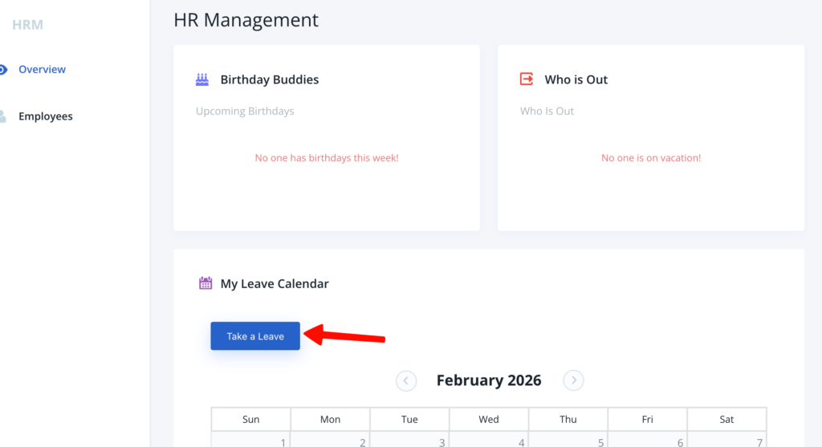Select the Sun column header
The image size is (822, 447).
(250, 419)
